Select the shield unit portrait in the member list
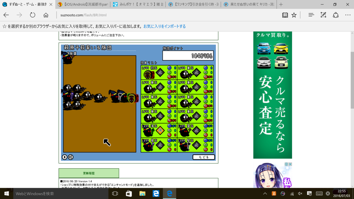 tap(149, 74)
